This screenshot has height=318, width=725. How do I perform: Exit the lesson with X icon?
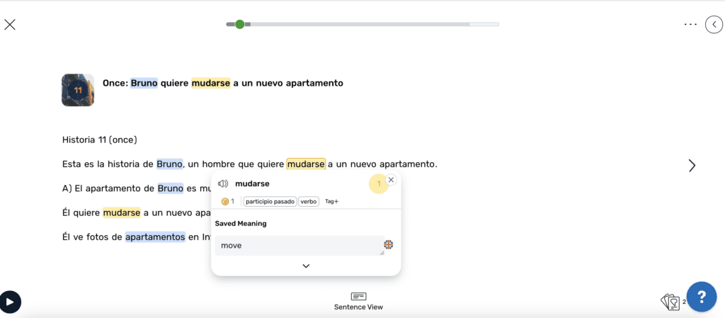click(x=10, y=25)
